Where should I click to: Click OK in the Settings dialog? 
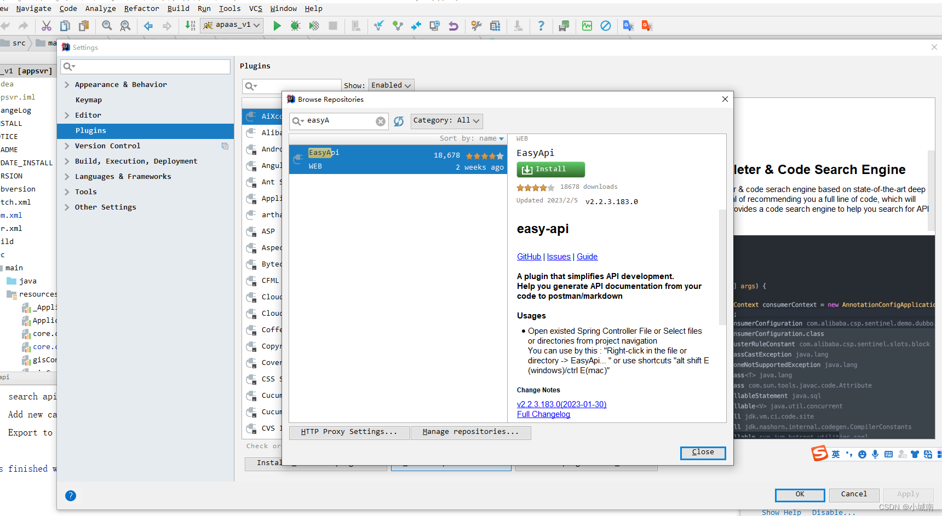[800, 495]
